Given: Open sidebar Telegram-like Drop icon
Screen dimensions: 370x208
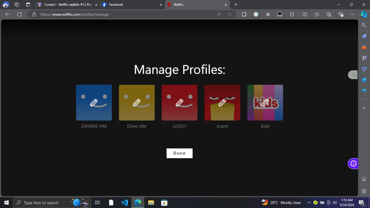Looking at the screenshot, I should tap(364, 90).
